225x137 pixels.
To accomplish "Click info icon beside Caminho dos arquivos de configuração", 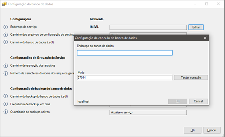I will click(x=6, y=35).
